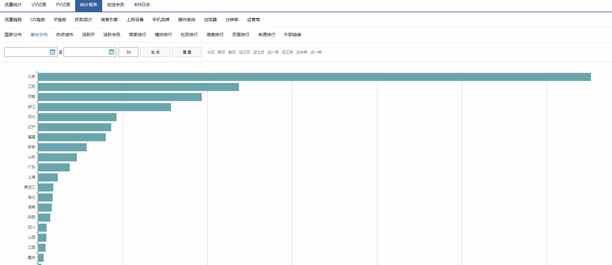
Task: Open the 来源排行 ranking report
Action: click(267, 35)
